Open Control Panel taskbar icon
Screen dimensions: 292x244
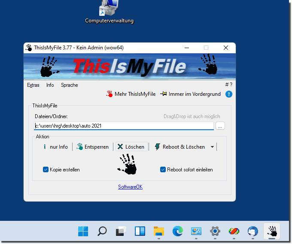(x=196, y=232)
